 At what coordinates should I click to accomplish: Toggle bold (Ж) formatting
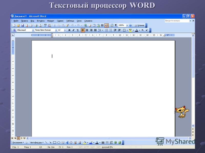pos(69,30)
